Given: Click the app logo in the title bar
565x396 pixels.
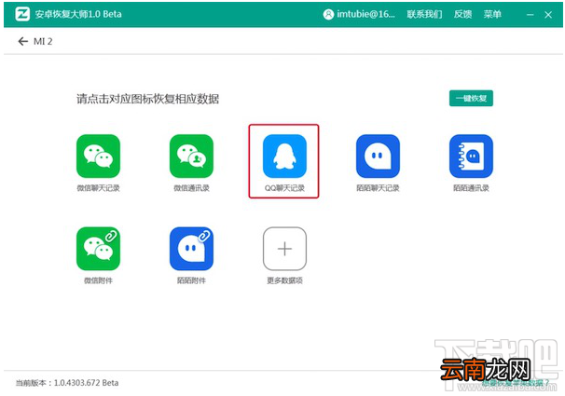Looking at the screenshot, I should pyautogui.click(x=22, y=14).
